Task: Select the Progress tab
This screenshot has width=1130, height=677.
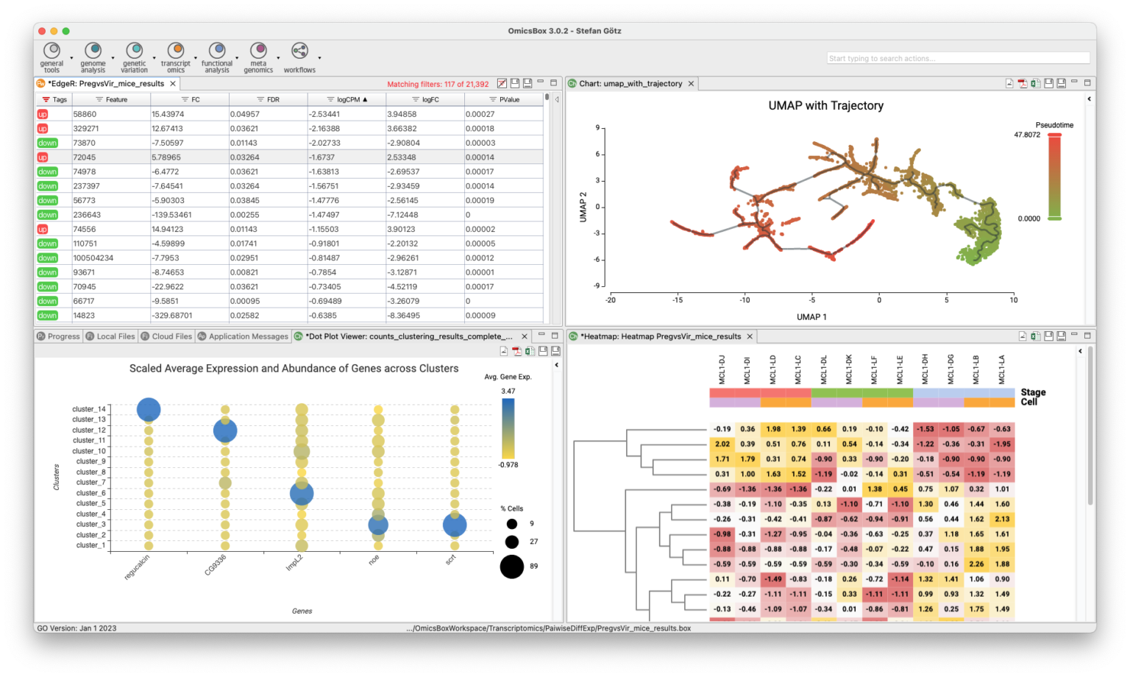Action: click(58, 336)
